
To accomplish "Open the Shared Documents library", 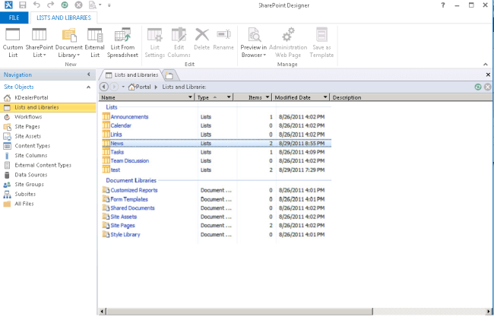I will click(132, 208).
